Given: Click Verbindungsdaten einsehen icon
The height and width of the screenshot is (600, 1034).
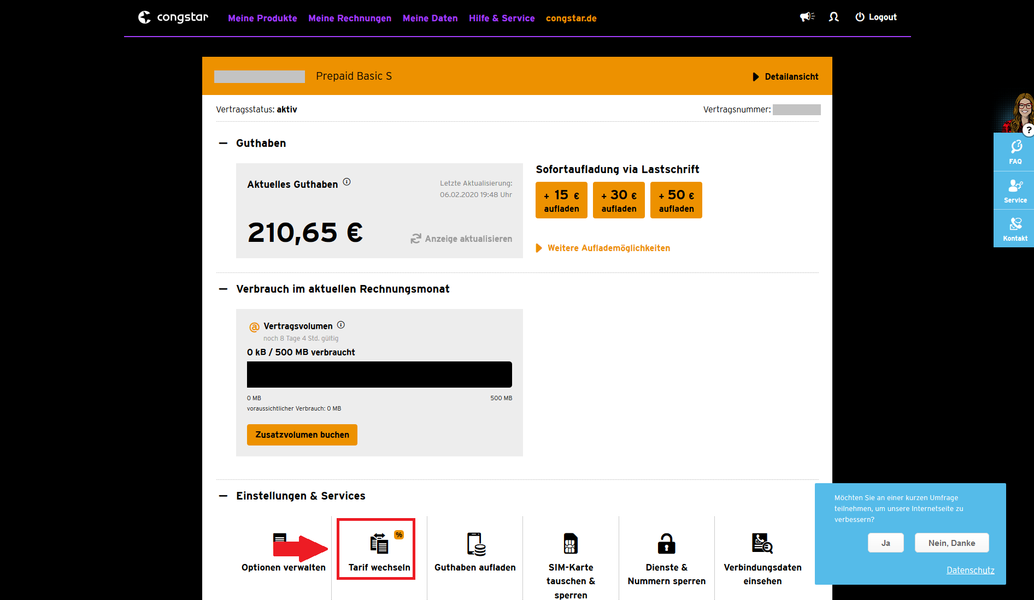Looking at the screenshot, I should coord(762,544).
